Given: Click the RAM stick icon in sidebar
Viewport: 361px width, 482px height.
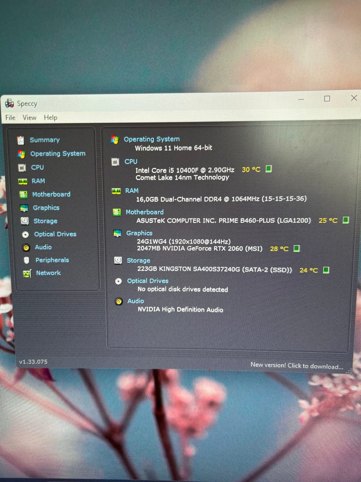Looking at the screenshot, I should 23,181.
